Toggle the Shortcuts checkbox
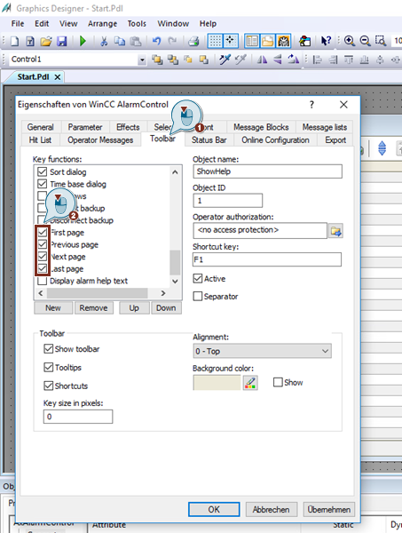This screenshot has height=533, width=402. (49, 386)
